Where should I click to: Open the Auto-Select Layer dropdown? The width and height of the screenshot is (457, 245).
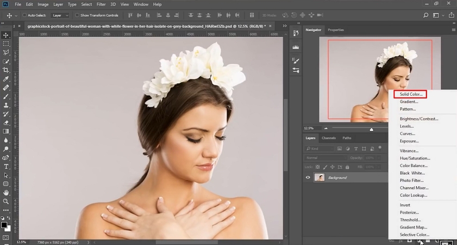click(x=59, y=15)
